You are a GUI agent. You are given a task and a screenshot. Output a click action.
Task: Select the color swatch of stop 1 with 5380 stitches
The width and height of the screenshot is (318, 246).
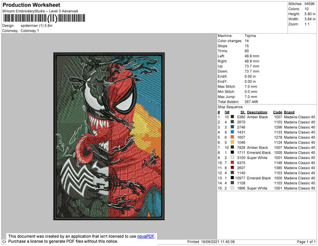[x=232, y=117]
